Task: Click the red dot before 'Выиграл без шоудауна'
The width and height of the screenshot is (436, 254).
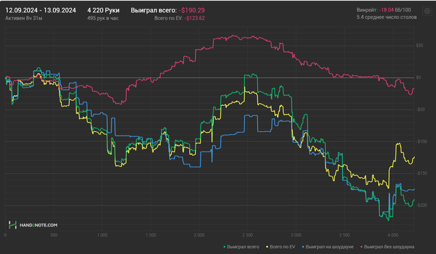Action: [361, 247]
